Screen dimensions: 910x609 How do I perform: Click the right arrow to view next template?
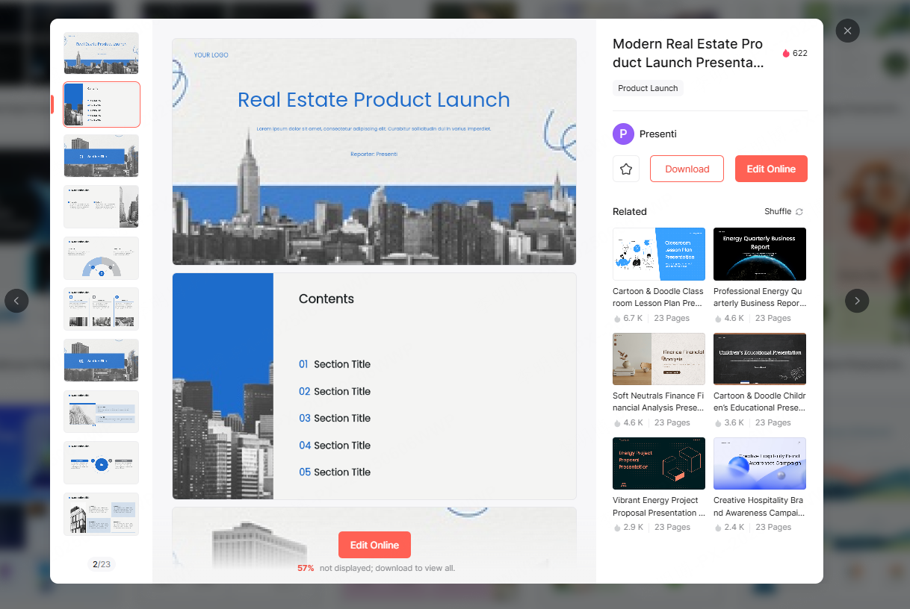pyautogui.click(x=856, y=301)
